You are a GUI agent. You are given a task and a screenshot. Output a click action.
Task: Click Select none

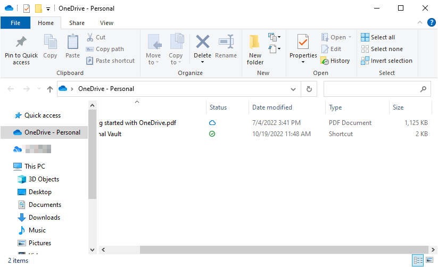(x=382, y=49)
